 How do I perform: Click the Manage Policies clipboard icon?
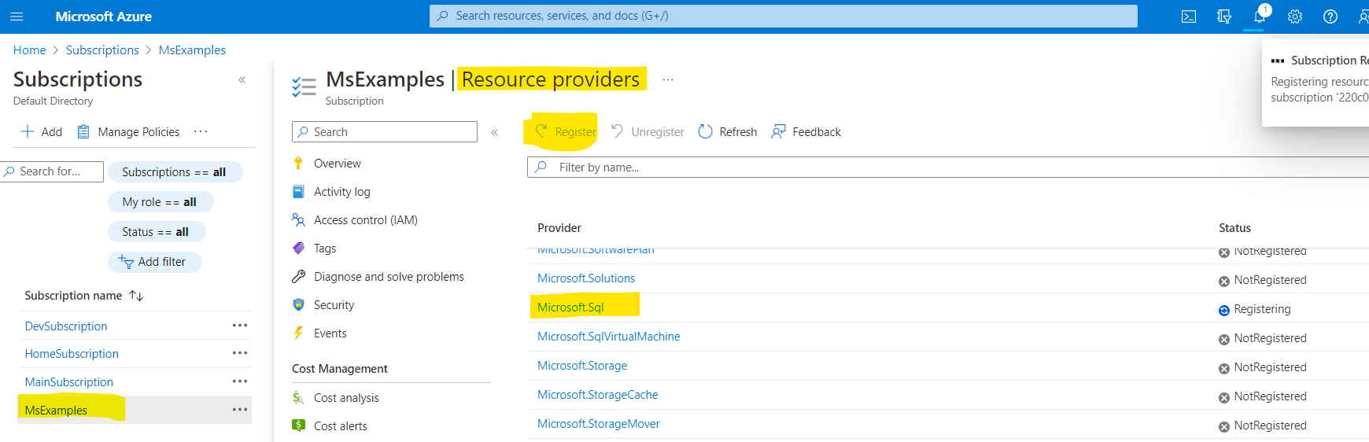coord(83,131)
